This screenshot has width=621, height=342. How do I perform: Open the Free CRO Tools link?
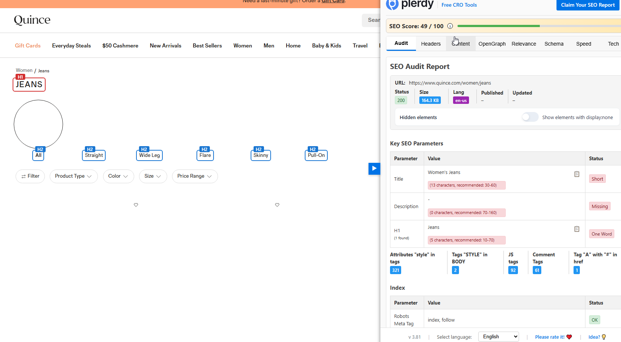(459, 5)
